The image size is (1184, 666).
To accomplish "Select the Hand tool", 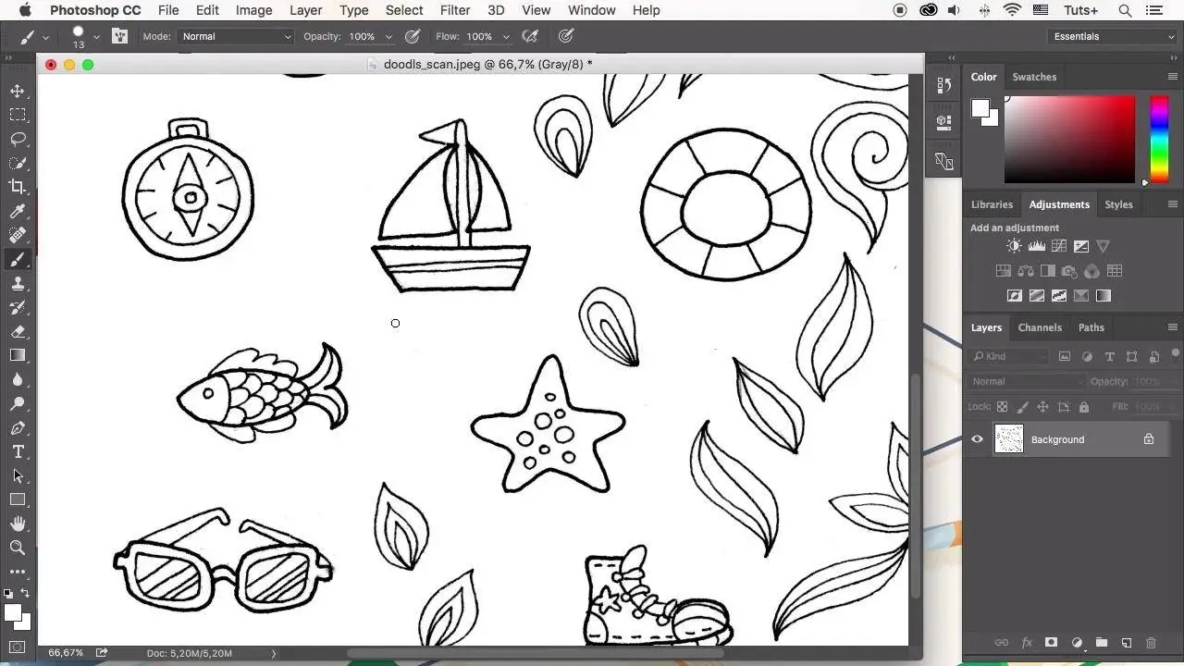I will tap(18, 524).
